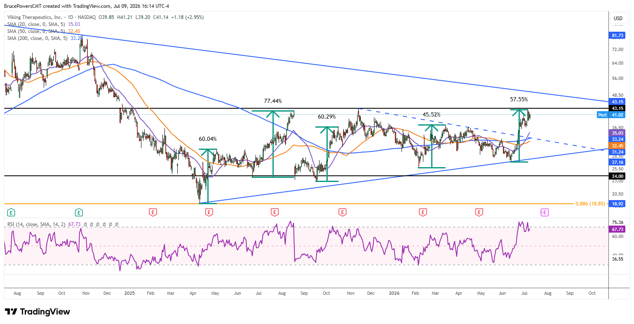Screen dimensions: 634x324
Task: Select the Viking Therapeutics symbol title
Action: click(35, 17)
